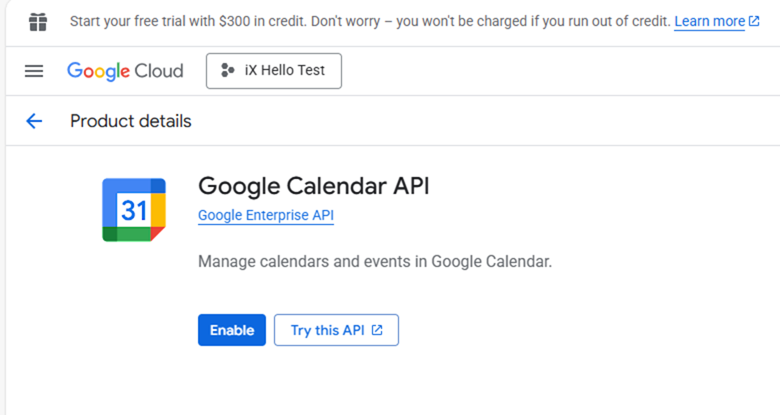780x415 pixels.
Task: Click the Product details heading
Action: 131,121
